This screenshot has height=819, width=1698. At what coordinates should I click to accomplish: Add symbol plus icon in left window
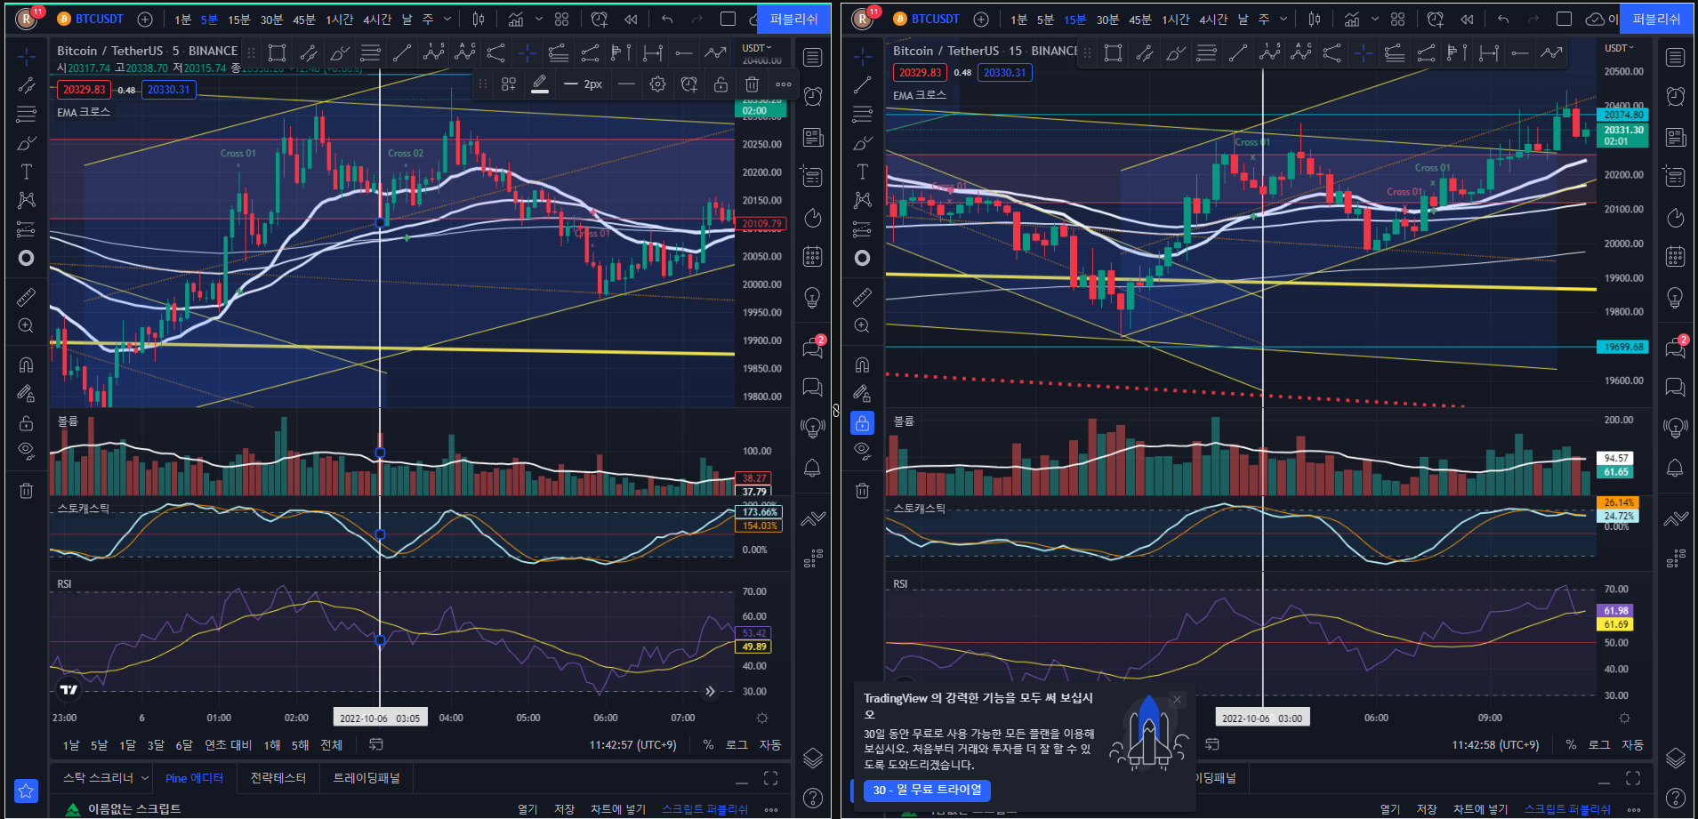(145, 19)
